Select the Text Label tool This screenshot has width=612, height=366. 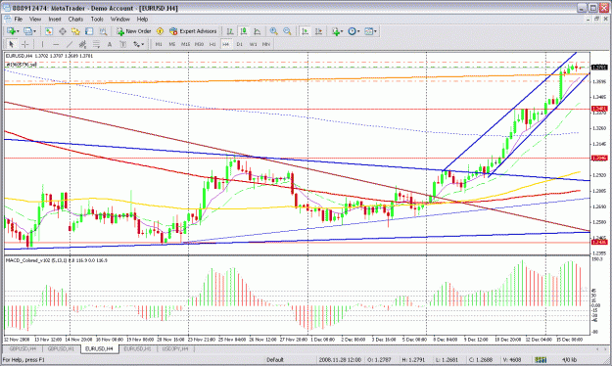click(x=123, y=44)
